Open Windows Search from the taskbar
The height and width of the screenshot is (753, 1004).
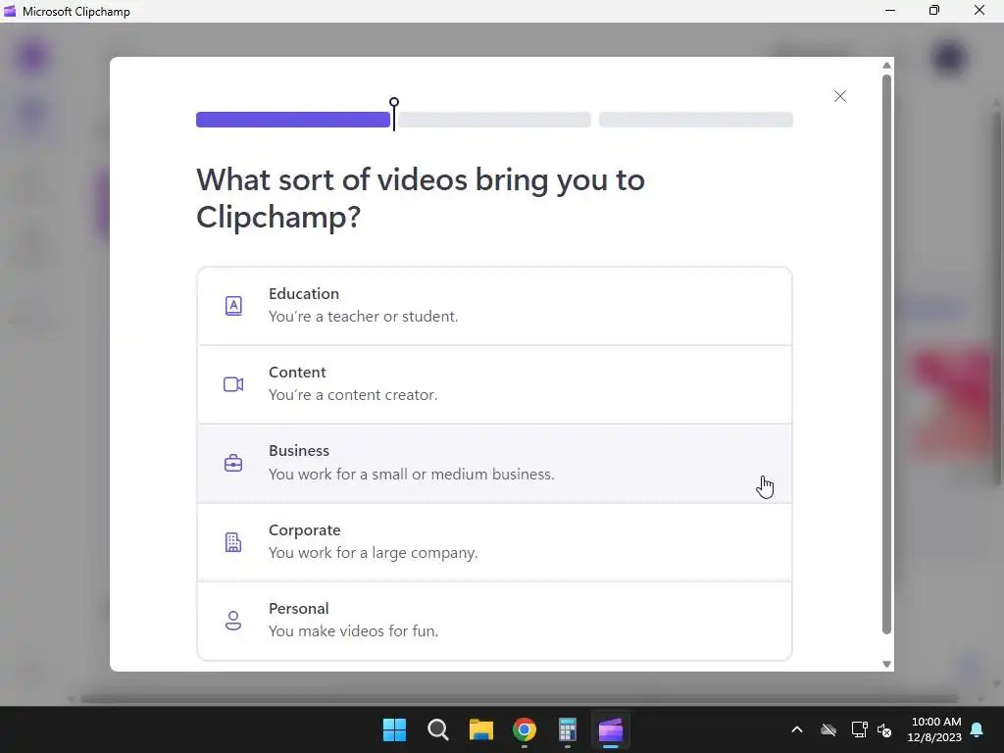click(438, 729)
